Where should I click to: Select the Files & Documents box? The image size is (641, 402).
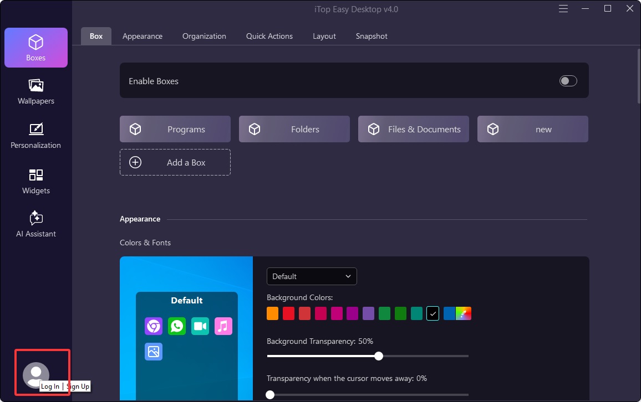414,129
